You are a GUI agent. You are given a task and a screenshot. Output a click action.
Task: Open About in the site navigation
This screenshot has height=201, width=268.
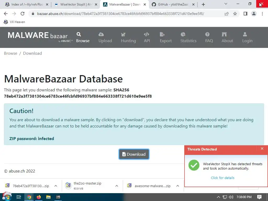tap(227, 37)
